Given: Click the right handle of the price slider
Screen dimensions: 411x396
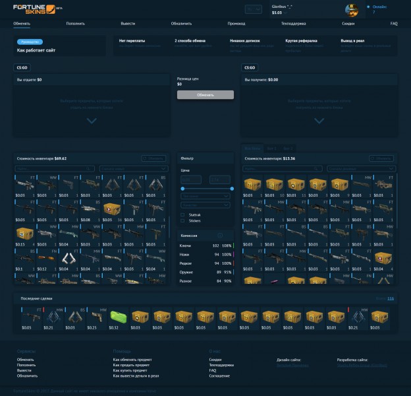Looking at the screenshot, I should point(232,189).
